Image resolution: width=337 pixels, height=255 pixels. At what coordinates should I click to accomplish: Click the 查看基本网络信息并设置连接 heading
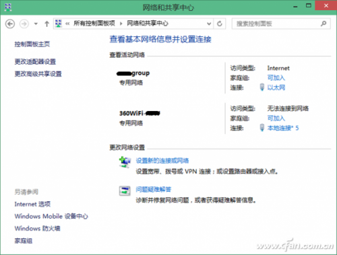coord(160,39)
